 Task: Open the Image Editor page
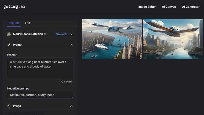pyautogui.click(x=147, y=7)
